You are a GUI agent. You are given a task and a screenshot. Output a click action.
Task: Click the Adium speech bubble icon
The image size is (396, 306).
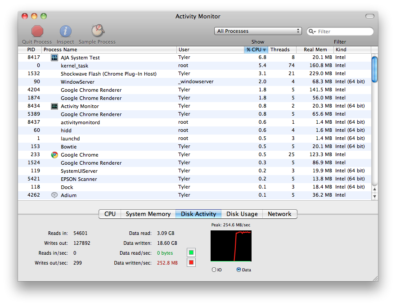click(54, 195)
